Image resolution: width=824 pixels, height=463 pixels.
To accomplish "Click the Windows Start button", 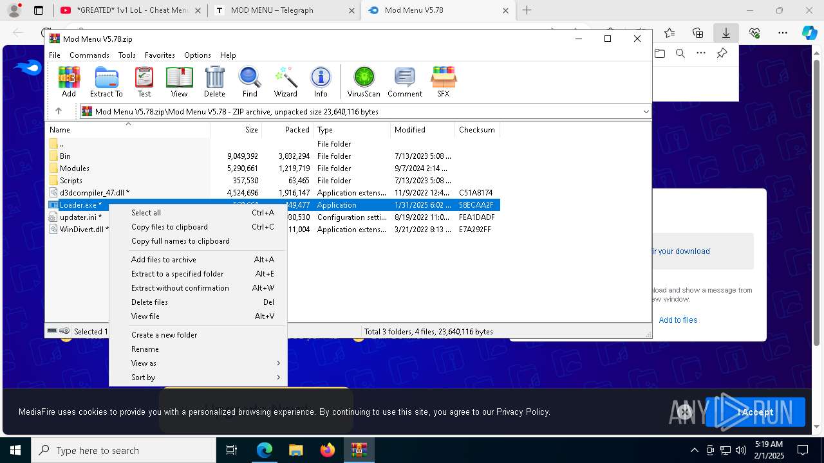I will [15, 450].
